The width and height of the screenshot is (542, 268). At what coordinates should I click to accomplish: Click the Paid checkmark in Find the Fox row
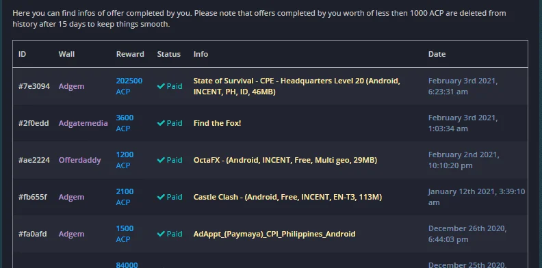[161, 123]
